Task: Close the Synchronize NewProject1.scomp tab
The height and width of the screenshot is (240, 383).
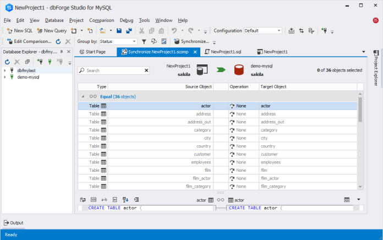Action: [195, 52]
